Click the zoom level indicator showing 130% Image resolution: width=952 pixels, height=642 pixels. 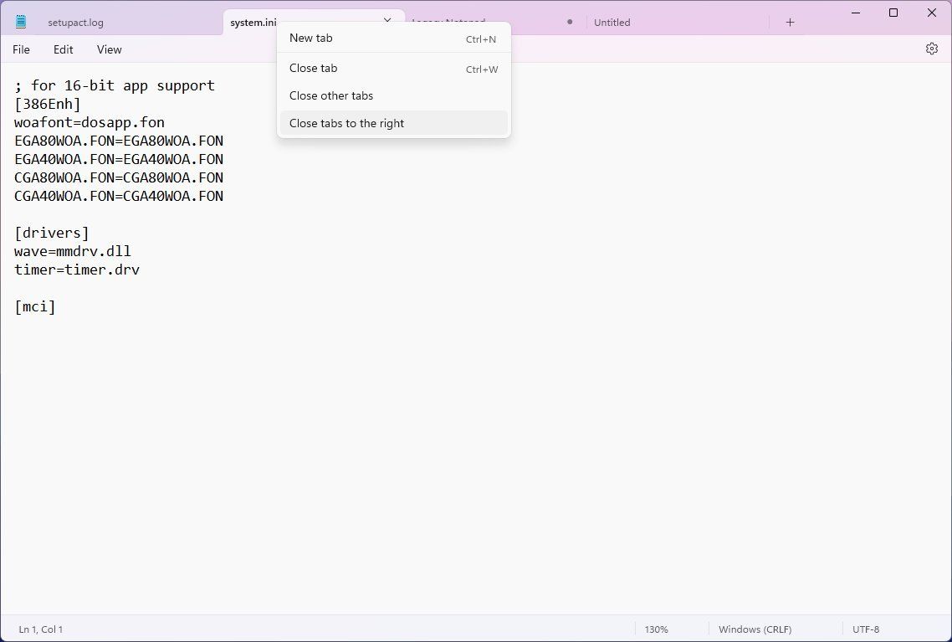click(x=657, y=629)
